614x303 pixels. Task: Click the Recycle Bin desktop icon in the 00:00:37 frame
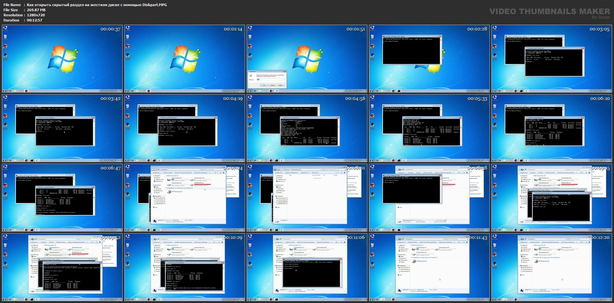click(x=5, y=37)
